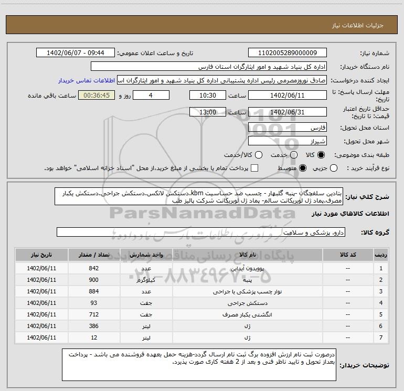This screenshot has height=391, width=404.
Task: Click the remaining time 00:36:45 field
Action: tap(97, 95)
